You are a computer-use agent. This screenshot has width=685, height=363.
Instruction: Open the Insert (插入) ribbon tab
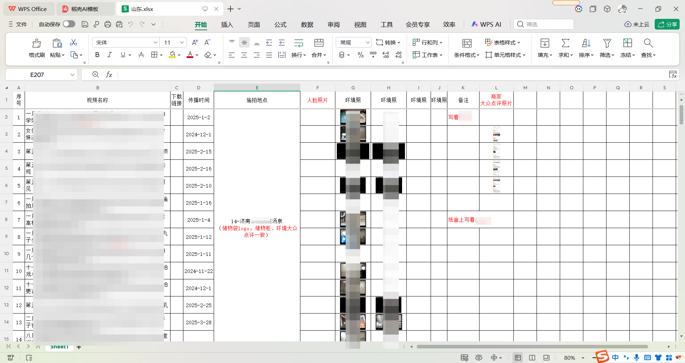(227, 25)
